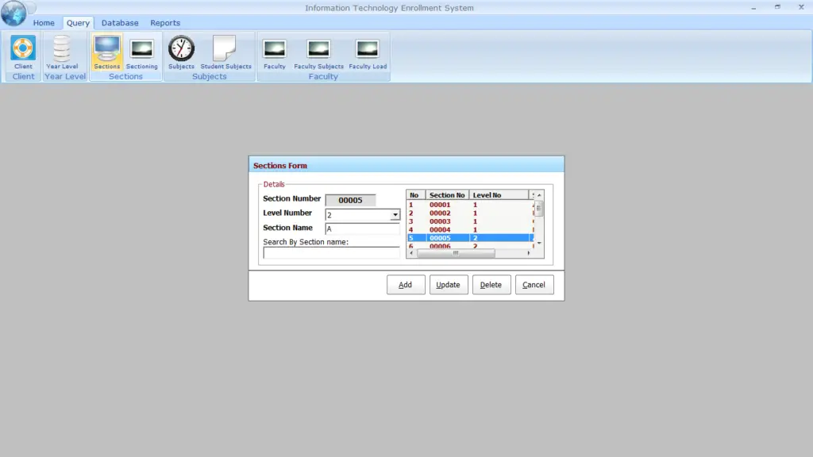Open the Database tab
Image resolution: width=813 pixels, height=457 pixels.
tap(120, 23)
